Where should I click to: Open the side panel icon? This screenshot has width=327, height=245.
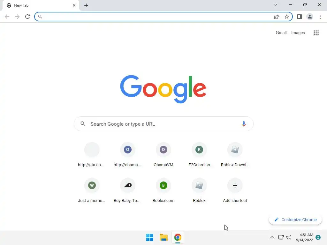[x=300, y=17]
